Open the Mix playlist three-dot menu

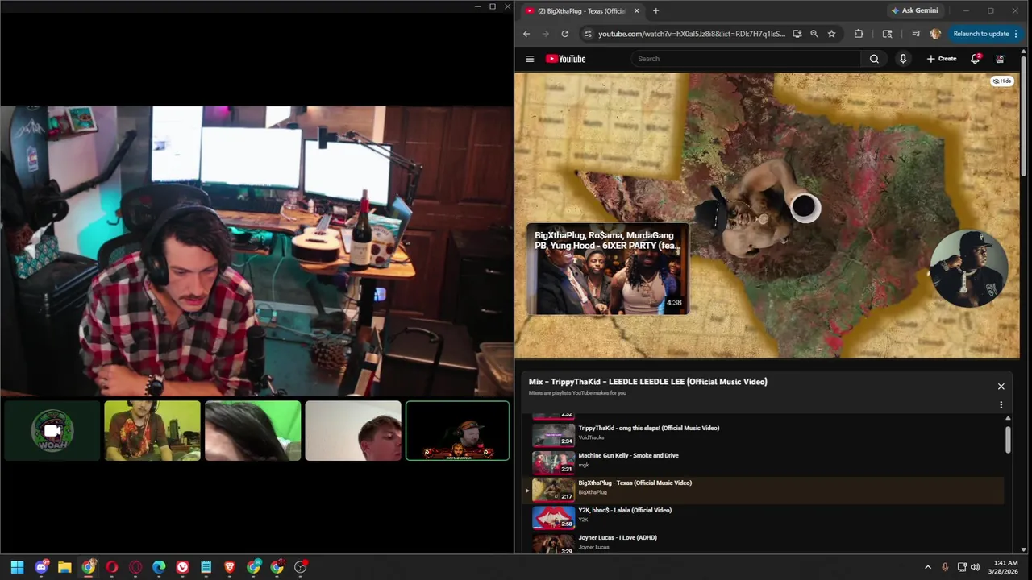[1001, 405]
